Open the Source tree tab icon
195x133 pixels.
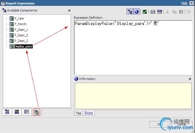click(7, 112)
